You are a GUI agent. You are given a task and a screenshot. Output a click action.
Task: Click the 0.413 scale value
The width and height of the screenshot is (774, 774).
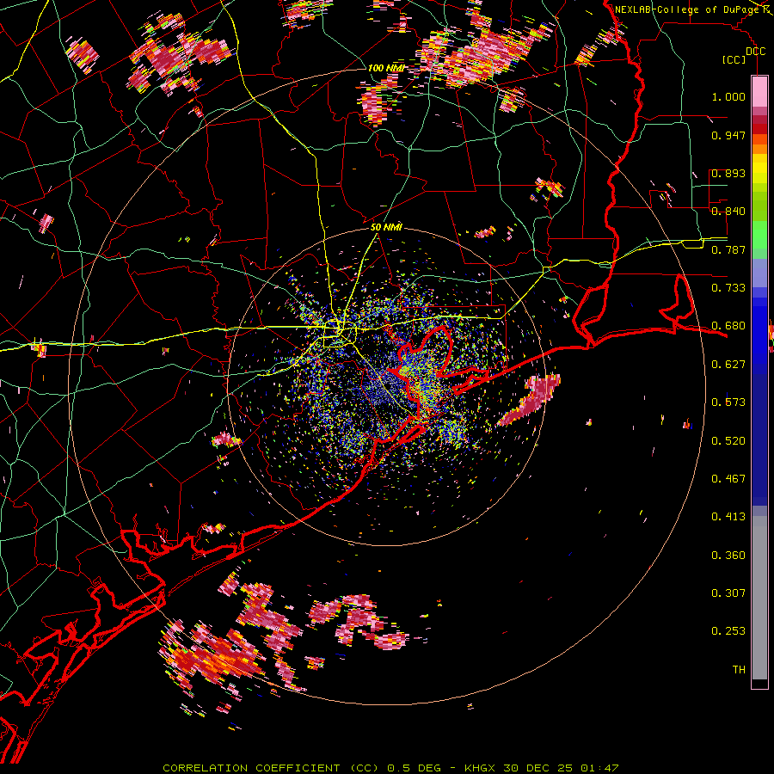(728, 517)
